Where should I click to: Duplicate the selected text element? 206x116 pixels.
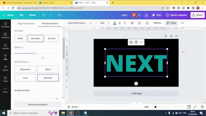click(131, 42)
